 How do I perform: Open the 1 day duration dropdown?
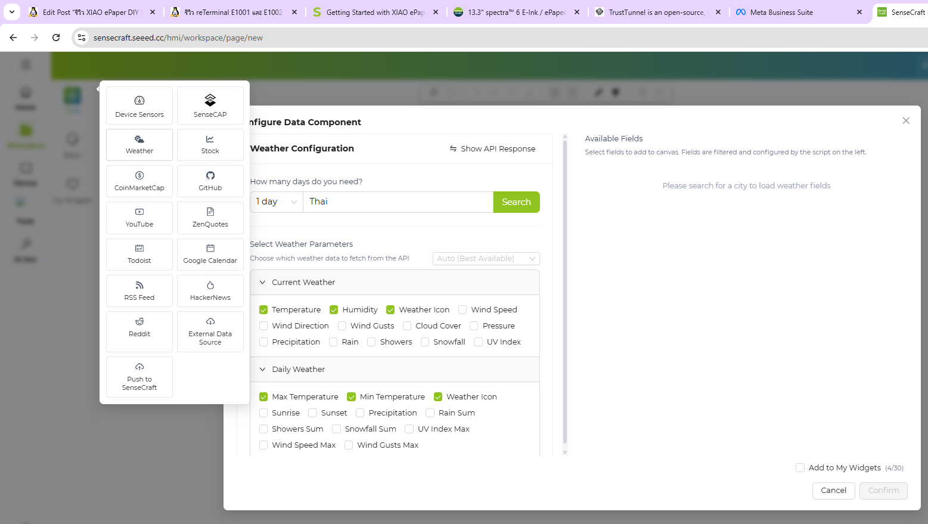pyautogui.click(x=277, y=202)
